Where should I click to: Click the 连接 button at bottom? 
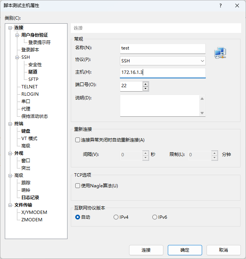[x=146, y=250]
